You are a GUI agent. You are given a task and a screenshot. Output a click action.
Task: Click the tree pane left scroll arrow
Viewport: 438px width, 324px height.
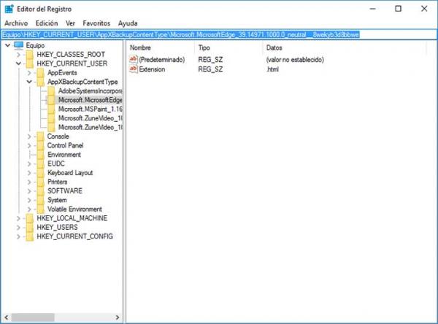point(6,317)
